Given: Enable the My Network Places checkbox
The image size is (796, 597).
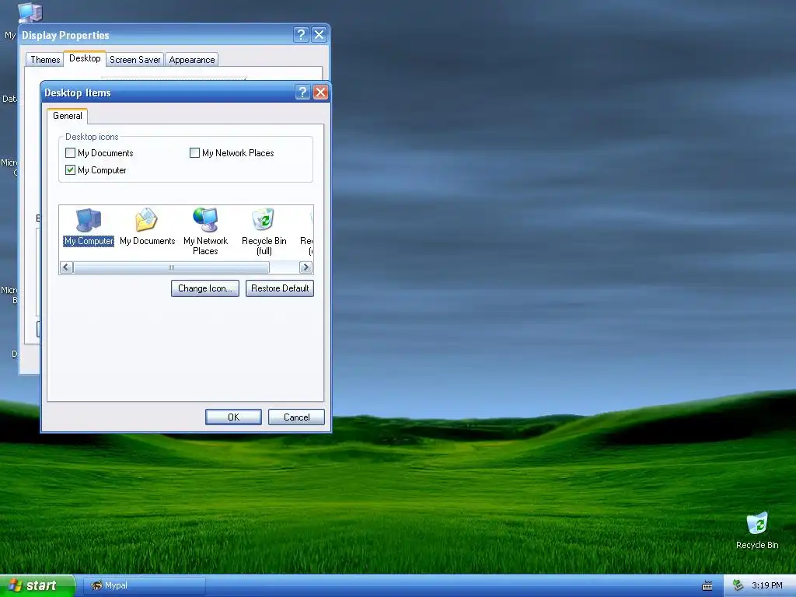Looking at the screenshot, I should coord(194,153).
